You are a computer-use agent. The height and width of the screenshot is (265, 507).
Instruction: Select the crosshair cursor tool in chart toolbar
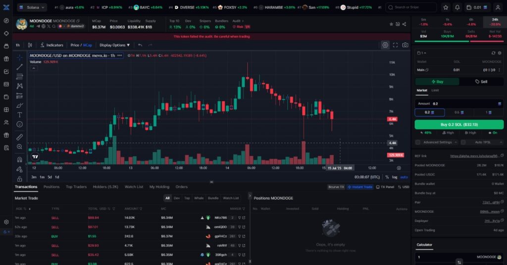pos(19,57)
